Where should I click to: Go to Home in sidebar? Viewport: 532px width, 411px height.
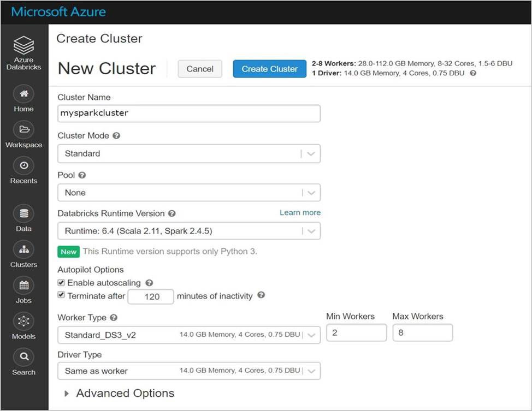pos(23,94)
